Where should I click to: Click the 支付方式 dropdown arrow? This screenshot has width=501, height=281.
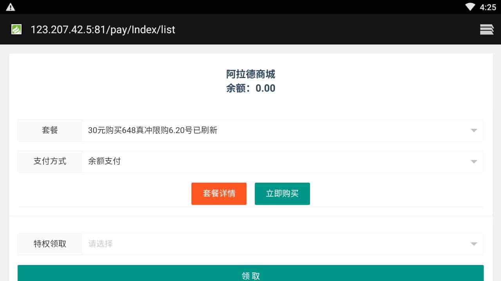(x=474, y=162)
